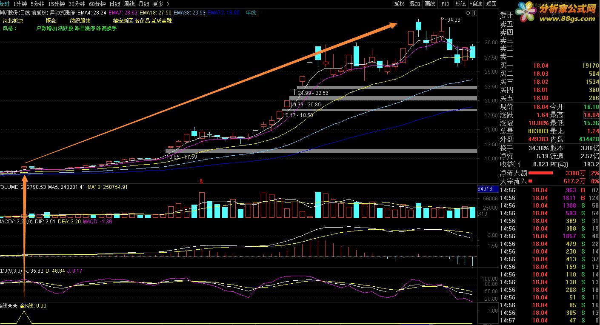Click the X10 volume scale button
The width and height of the screenshot is (600, 325).
483,214
